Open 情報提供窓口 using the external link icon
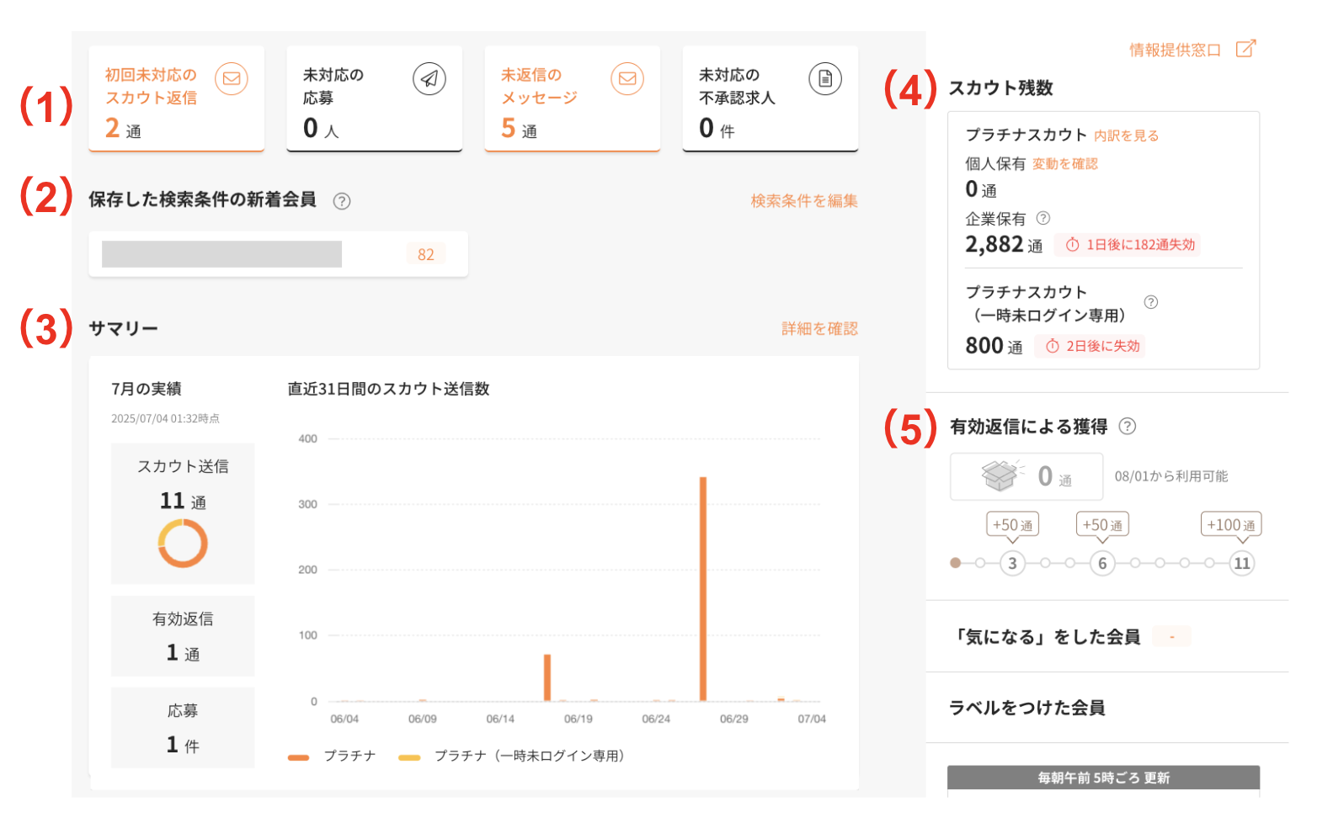 [x=1245, y=49]
